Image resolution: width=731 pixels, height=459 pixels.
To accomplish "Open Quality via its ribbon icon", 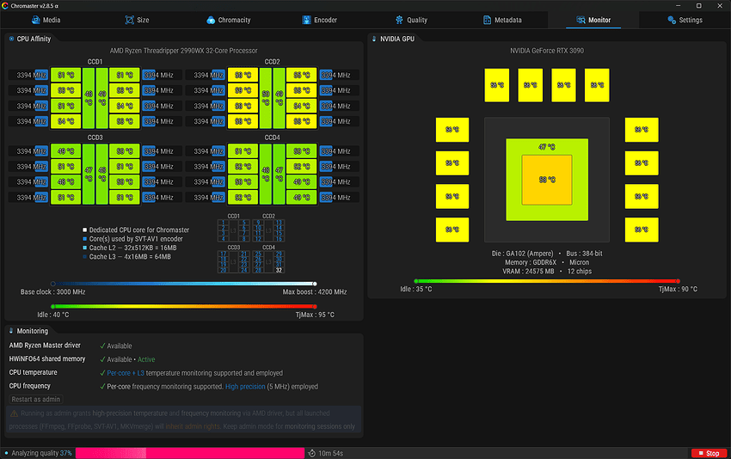I will [x=399, y=20].
